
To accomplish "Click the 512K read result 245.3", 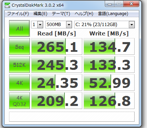I will (x=57, y=65).
